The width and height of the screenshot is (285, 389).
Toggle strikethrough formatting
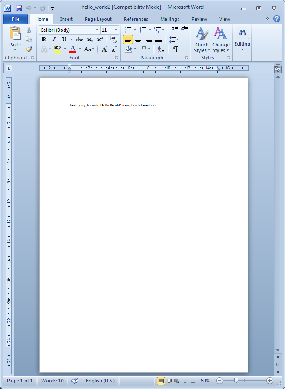(x=79, y=40)
